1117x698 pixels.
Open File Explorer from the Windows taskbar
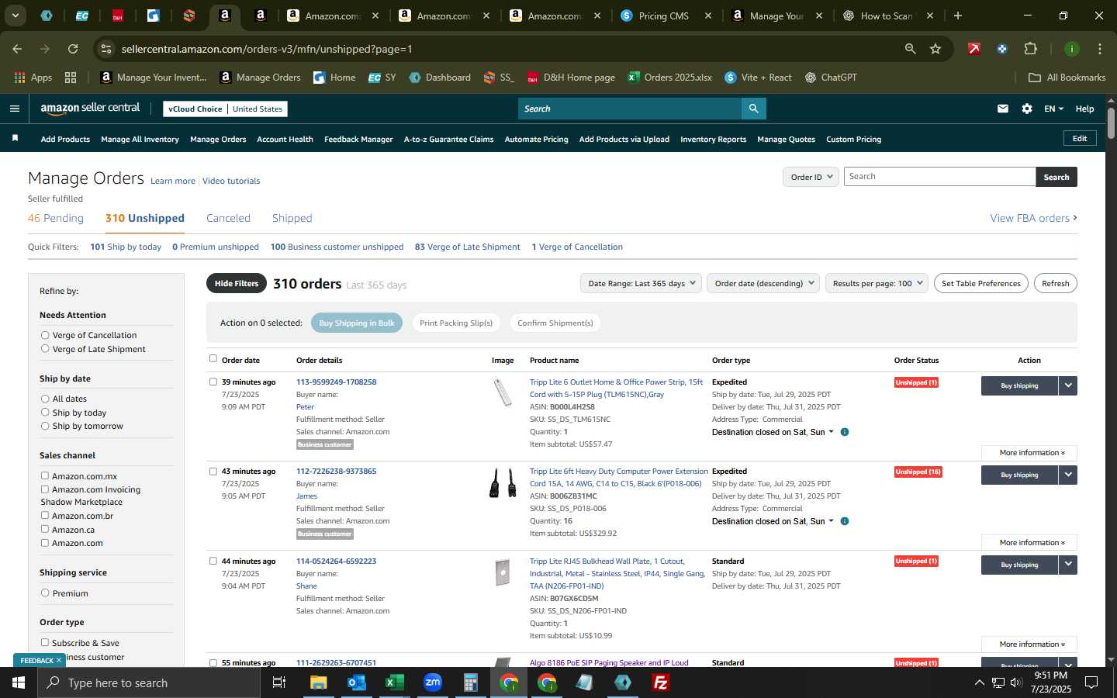tap(319, 682)
